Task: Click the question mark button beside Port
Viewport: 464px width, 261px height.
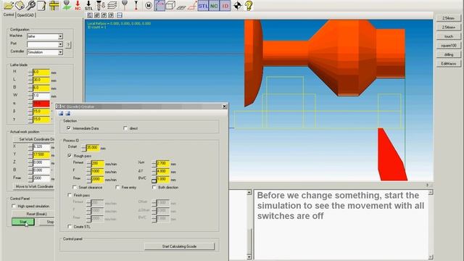Action: pyautogui.click(x=68, y=45)
